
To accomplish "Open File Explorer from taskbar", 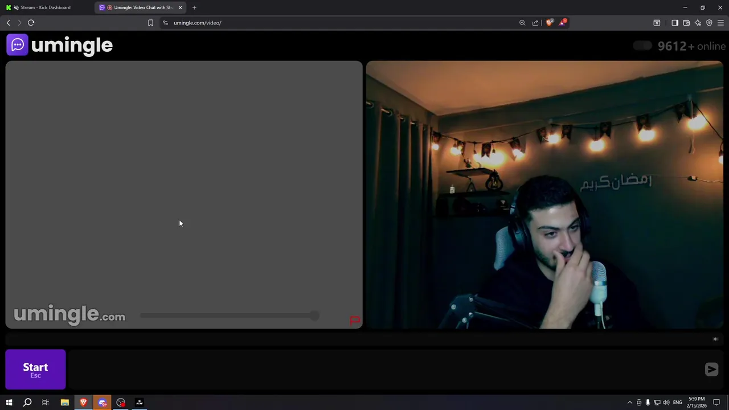I will [65, 403].
